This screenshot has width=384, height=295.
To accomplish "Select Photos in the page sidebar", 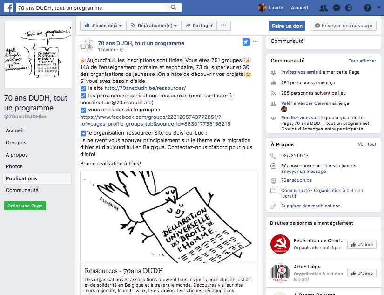I will (x=14, y=166).
